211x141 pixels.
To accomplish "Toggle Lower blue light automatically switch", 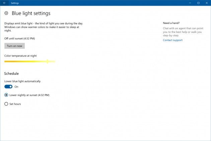I will pyautogui.click(x=8, y=87).
